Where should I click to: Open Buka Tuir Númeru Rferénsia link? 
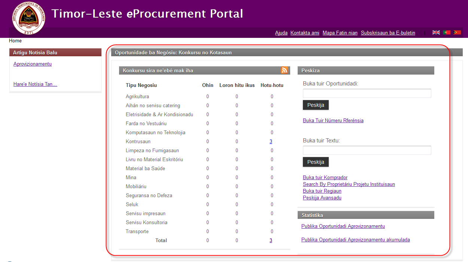point(333,121)
